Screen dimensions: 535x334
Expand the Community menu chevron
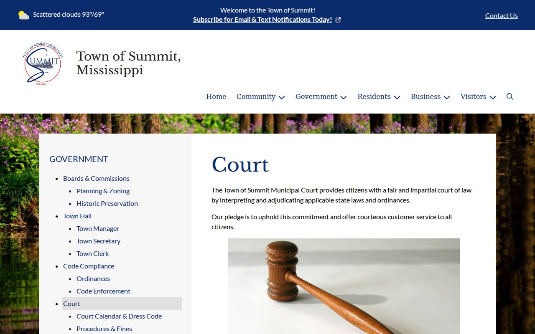(x=282, y=97)
